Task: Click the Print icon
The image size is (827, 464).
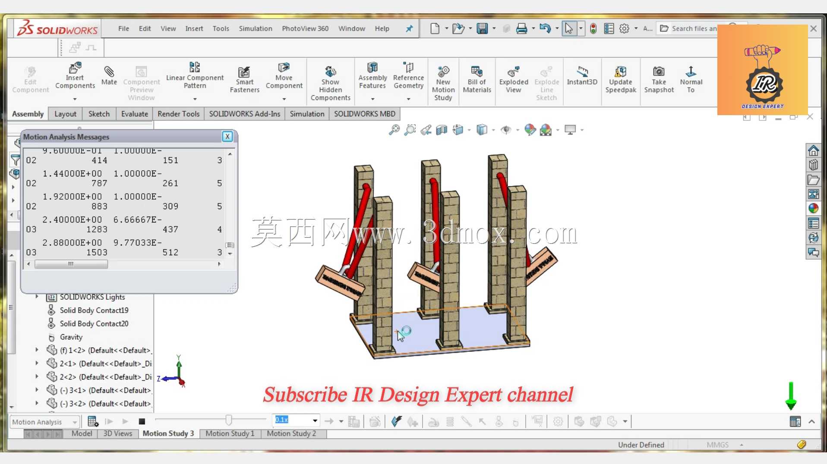Action: tap(521, 28)
